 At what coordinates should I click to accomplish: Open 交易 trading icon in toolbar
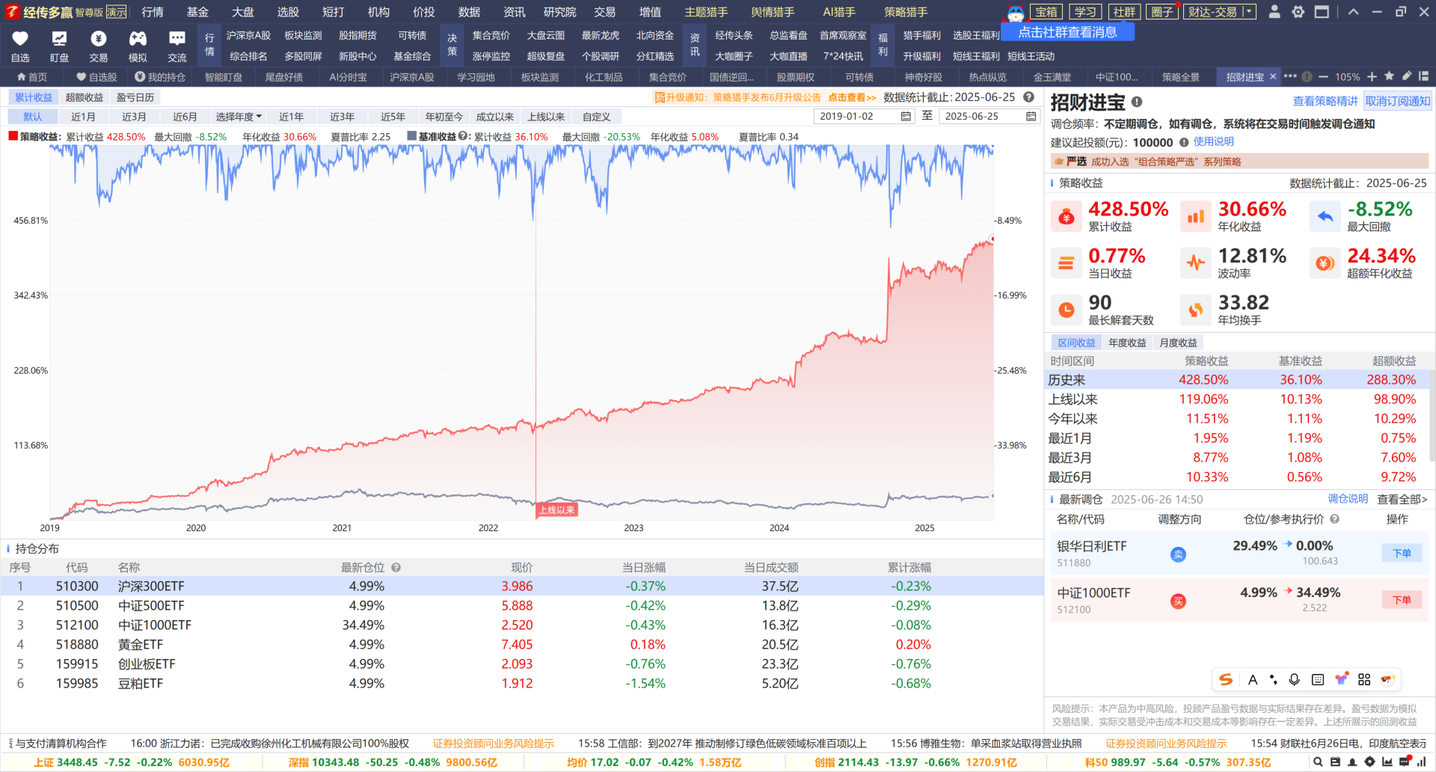tap(98, 39)
